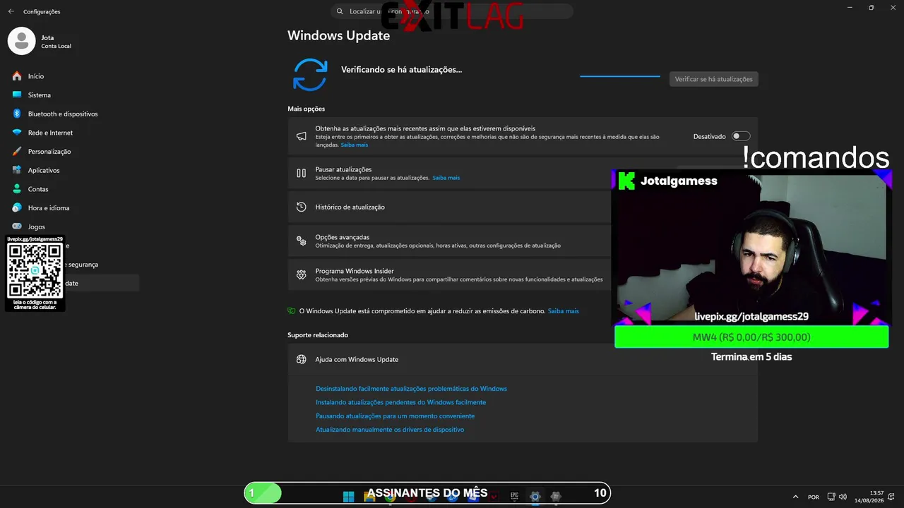Click the magnifier icon in the search box
Image resolution: width=904 pixels, height=508 pixels.
340,11
